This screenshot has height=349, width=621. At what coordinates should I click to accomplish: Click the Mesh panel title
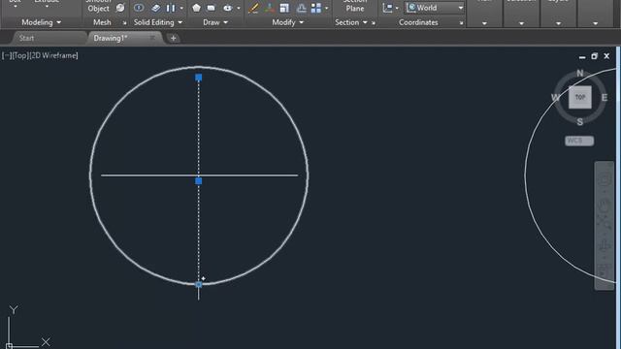point(102,22)
